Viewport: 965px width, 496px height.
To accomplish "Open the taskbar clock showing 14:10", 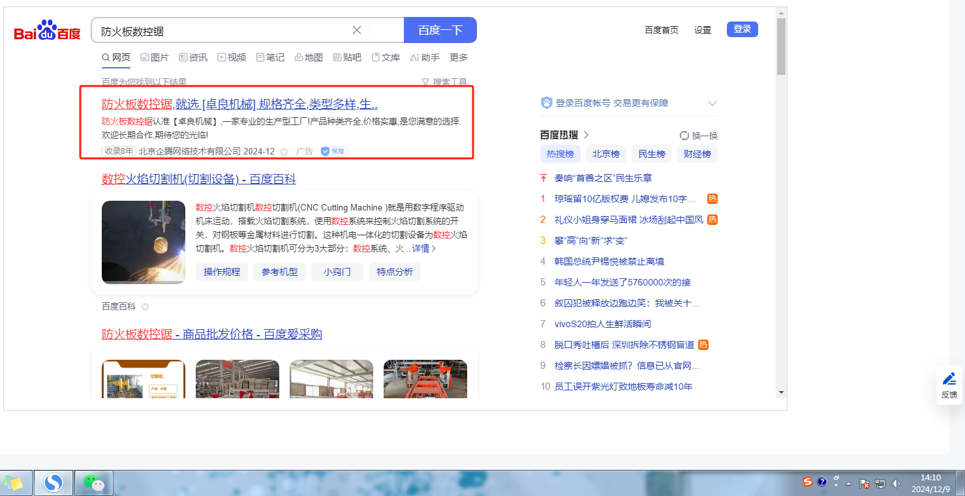I will point(930,483).
